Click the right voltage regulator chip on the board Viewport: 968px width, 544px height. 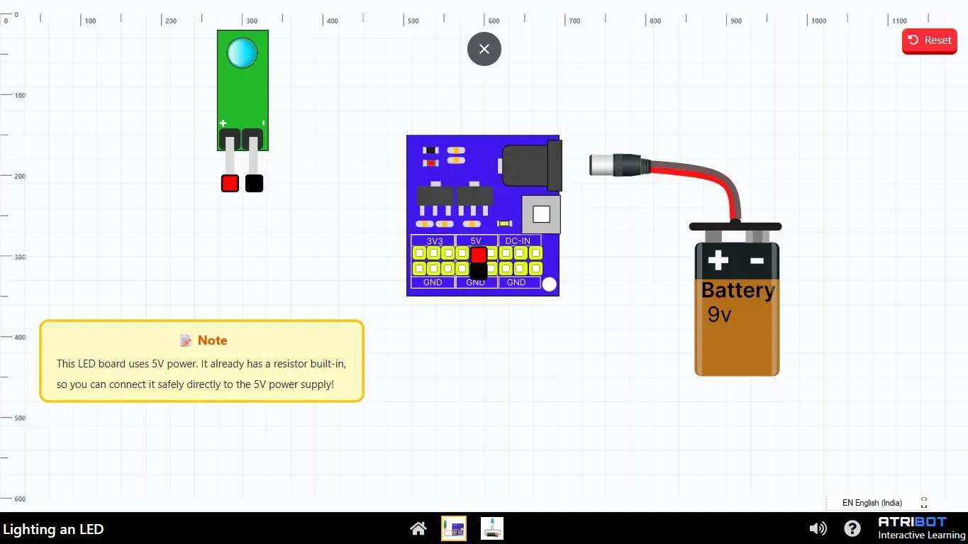pos(474,199)
